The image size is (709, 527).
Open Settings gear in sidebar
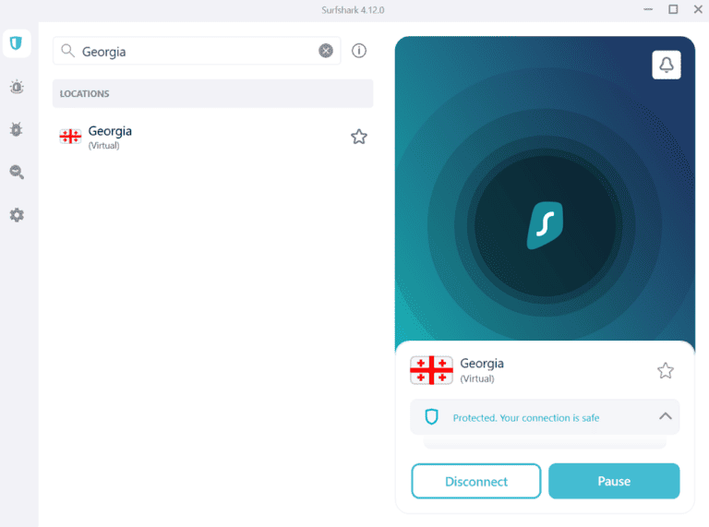tap(17, 215)
